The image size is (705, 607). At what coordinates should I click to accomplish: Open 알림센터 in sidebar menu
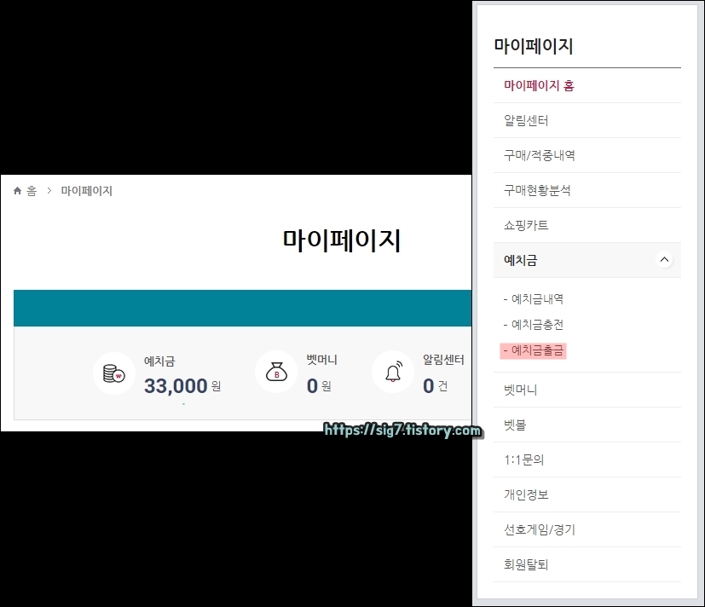tap(587, 120)
